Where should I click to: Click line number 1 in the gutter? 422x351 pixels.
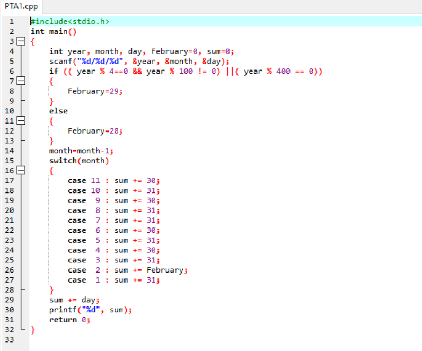point(12,22)
